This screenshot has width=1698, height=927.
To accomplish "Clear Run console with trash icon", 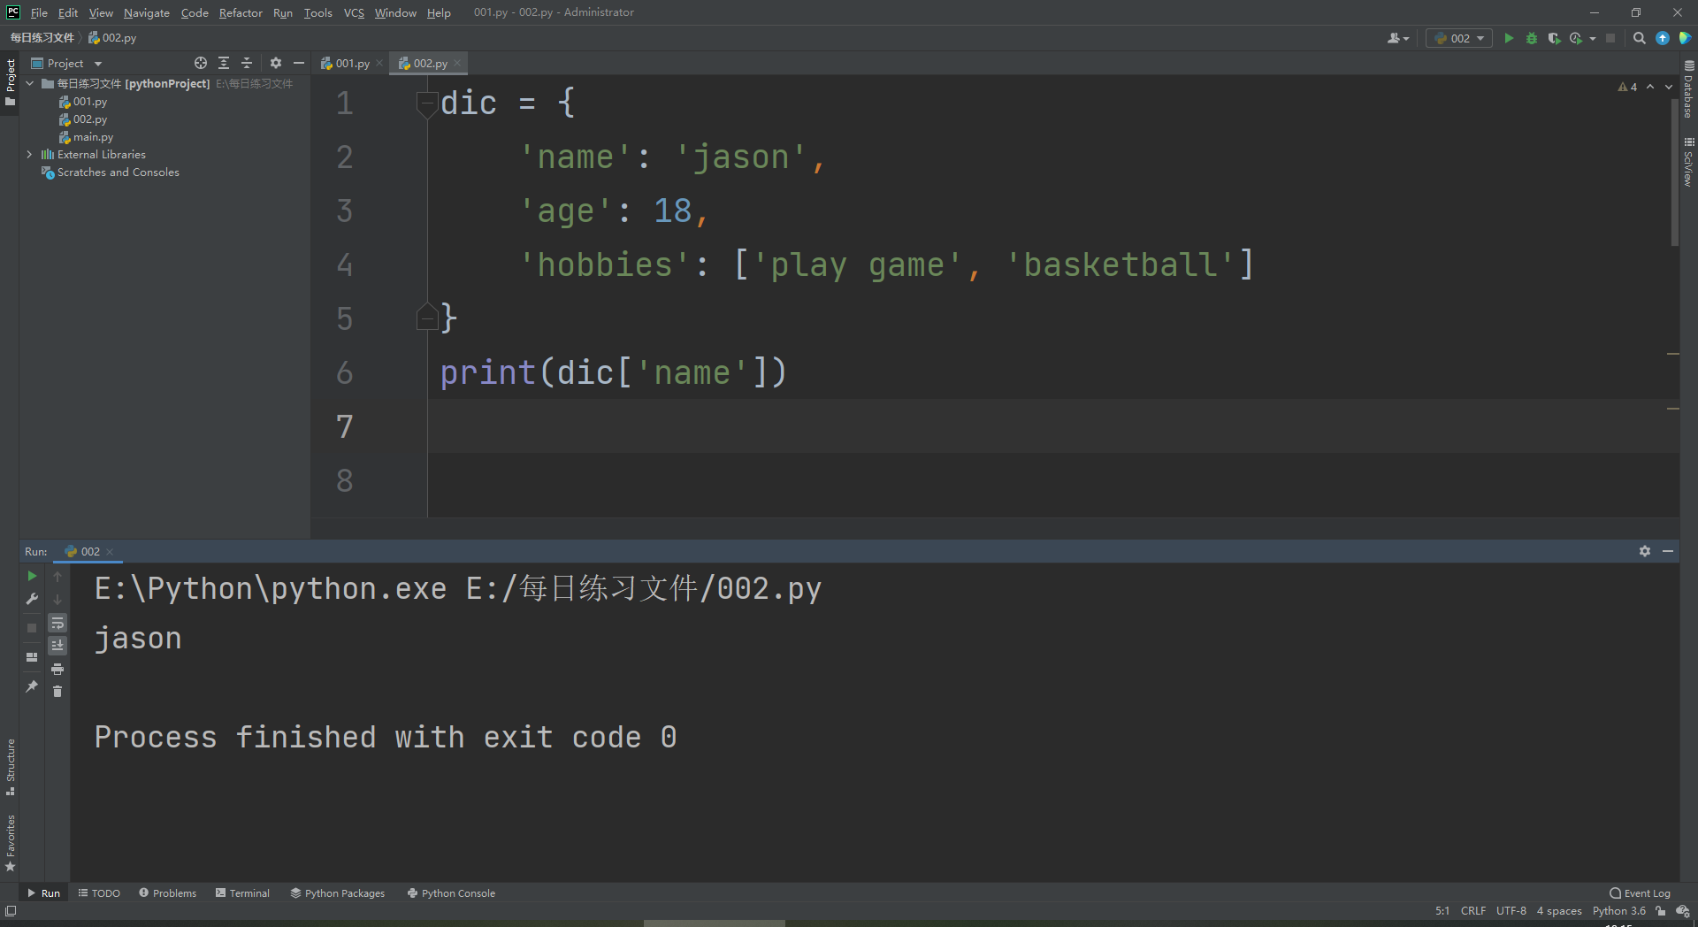I will (57, 691).
